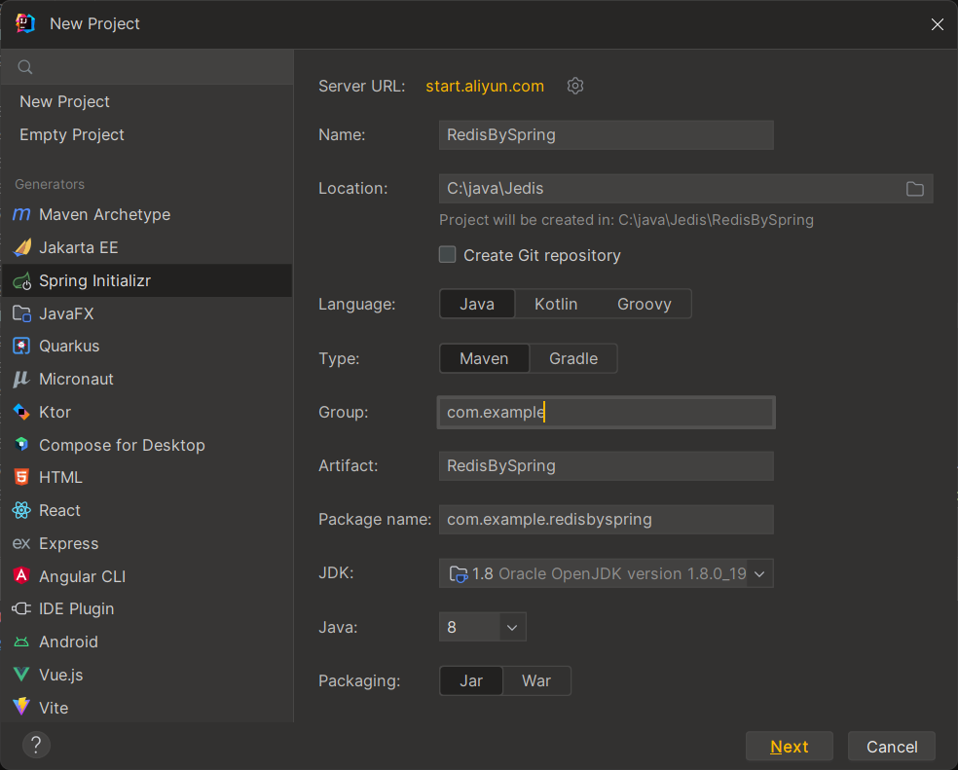This screenshot has width=958, height=770.
Task: Click the Android robot icon
Action: pyautogui.click(x=21, y=642)
